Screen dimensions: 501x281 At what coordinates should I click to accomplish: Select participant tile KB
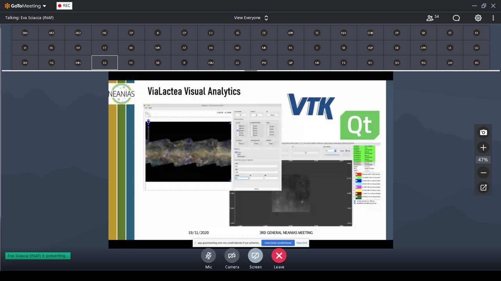pos(78,48)
